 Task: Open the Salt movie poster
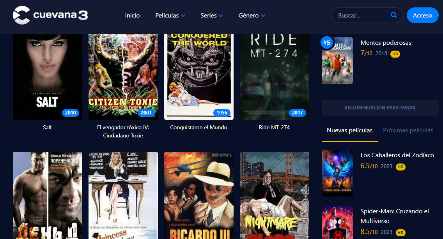coord(48,74)
